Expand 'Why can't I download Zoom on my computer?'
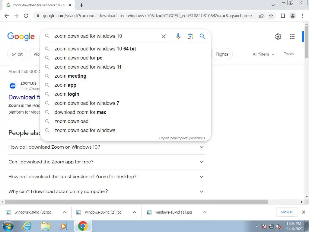 coord(107,191)
